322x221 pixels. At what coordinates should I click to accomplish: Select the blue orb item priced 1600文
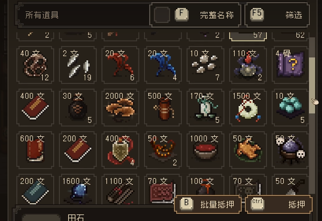click(x=77, y=190)
